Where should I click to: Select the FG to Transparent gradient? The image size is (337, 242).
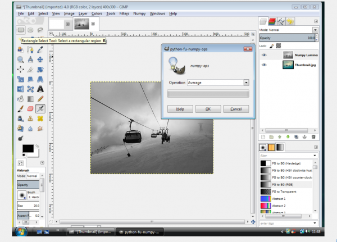(x=286, y=191)
